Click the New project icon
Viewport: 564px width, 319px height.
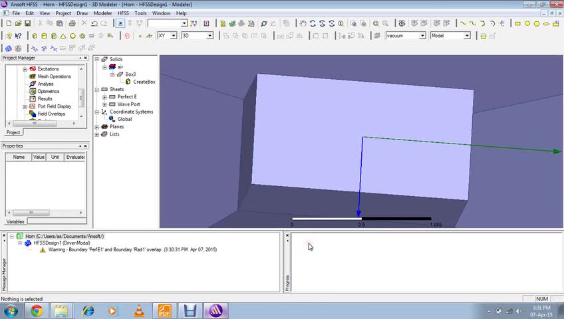[x=9, y=23]
